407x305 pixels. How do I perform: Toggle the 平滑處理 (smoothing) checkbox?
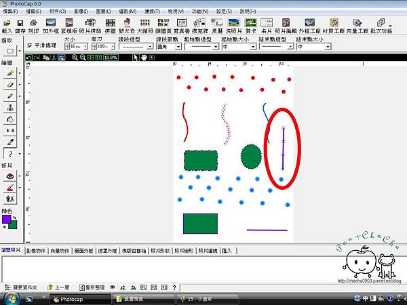30,45
